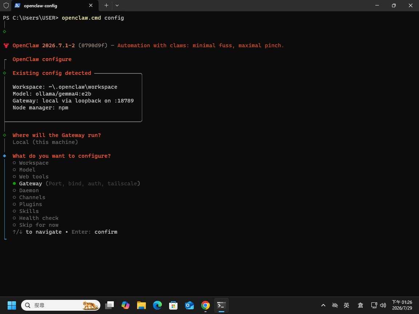419x314 pixels.
Task: Click the 倉 IME mode indicator
Action: point(360,305)
